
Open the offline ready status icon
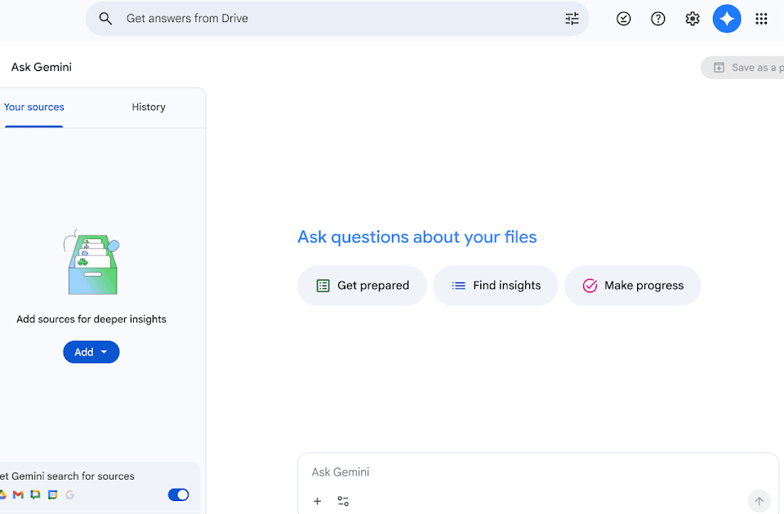point(624,19)
